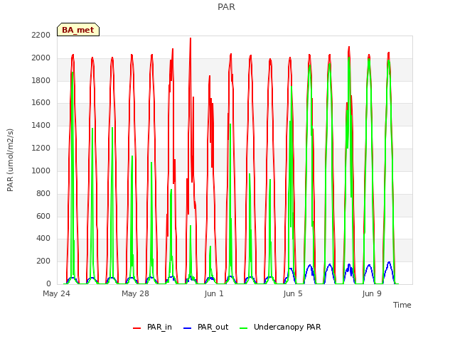This screenshot has width=455, height=341.
Task: Click the May 24 x-axis tick label
Action: [57, 293]
